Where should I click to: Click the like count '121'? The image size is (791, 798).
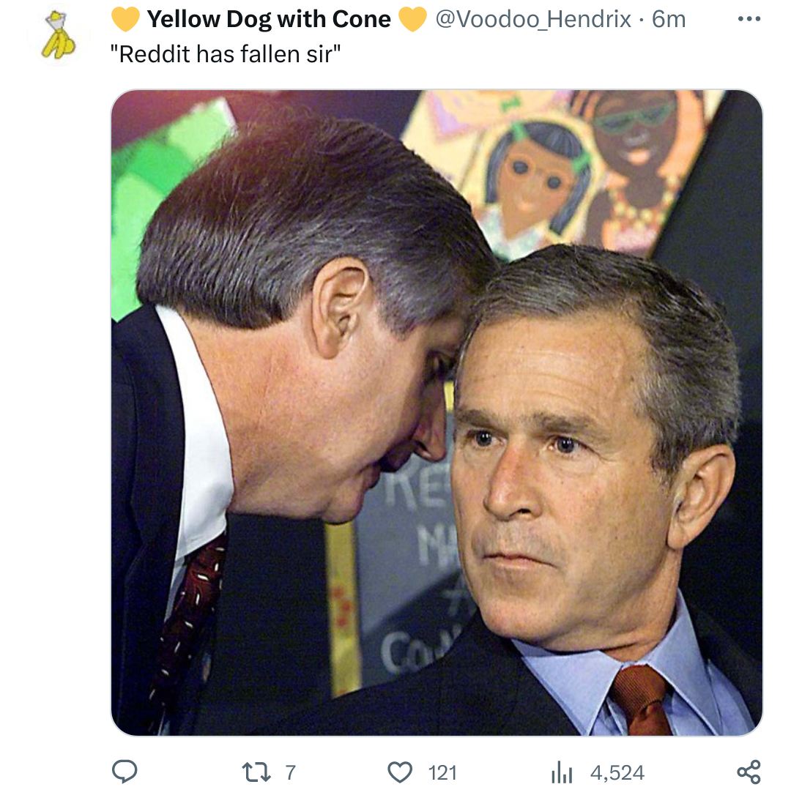point(442,772)
